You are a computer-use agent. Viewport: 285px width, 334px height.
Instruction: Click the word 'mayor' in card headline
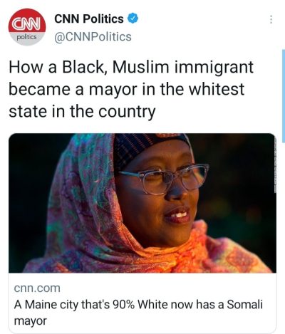pyautogui.click(x=31, y=321)
